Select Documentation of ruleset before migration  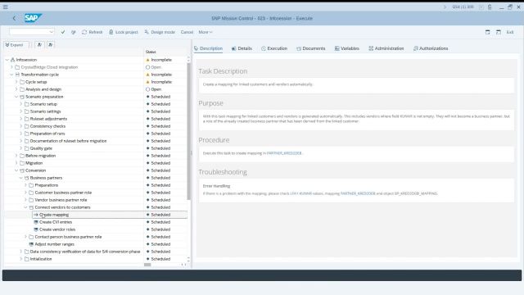(68, 141)
